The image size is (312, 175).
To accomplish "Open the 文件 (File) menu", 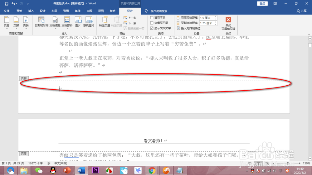I will click(x=7, y=11).
